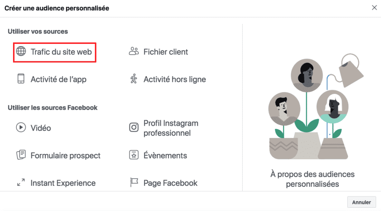Select the flag icon for Page Facebook

pyautogui.click(x=134, y=183)
